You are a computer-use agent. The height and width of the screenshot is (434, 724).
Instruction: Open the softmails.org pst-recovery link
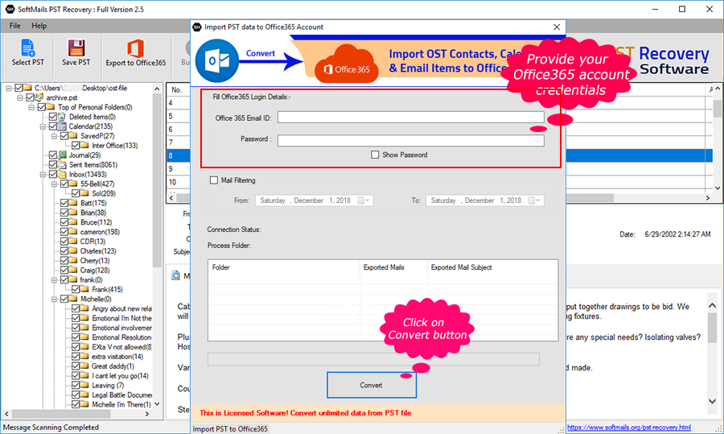pyautogui.click(x=629, y=428)
